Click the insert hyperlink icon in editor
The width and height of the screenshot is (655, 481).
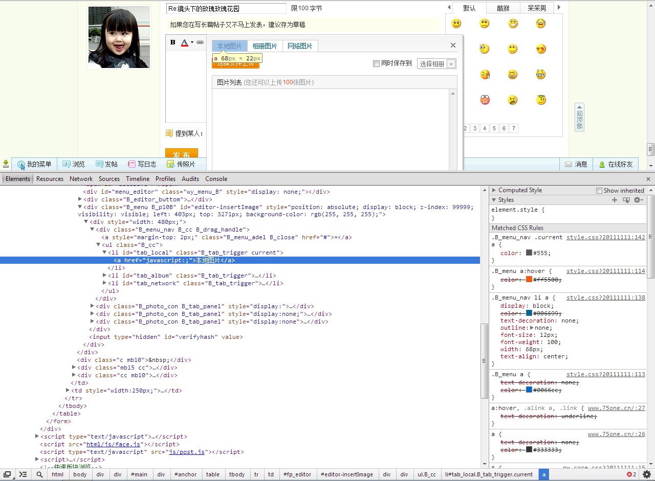(x=200, y=42)
